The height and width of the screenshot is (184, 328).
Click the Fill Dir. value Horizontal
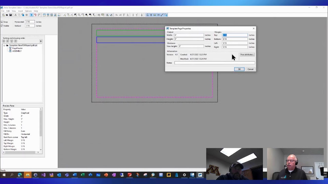coord(25,134)
